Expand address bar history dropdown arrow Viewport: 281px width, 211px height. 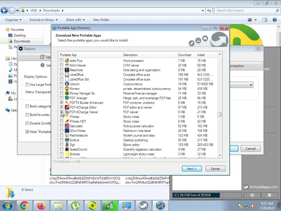203,11
